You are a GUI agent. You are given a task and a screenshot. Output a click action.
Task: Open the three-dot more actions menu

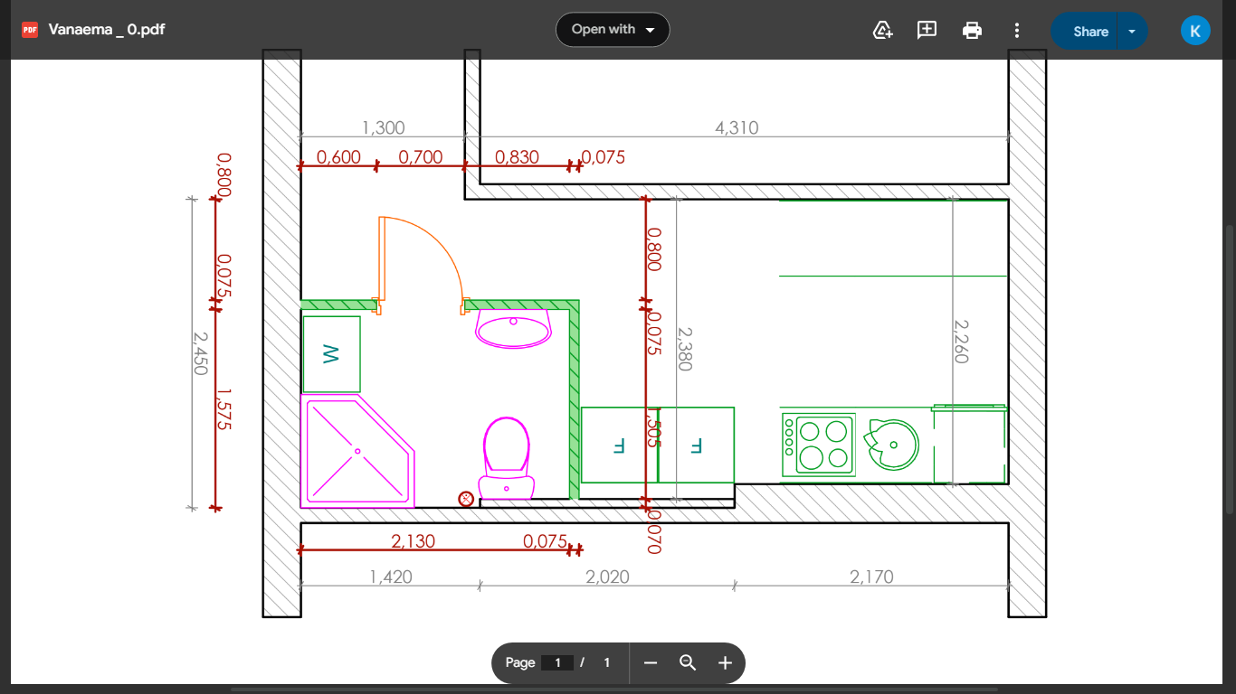(x=1017, y=30)
